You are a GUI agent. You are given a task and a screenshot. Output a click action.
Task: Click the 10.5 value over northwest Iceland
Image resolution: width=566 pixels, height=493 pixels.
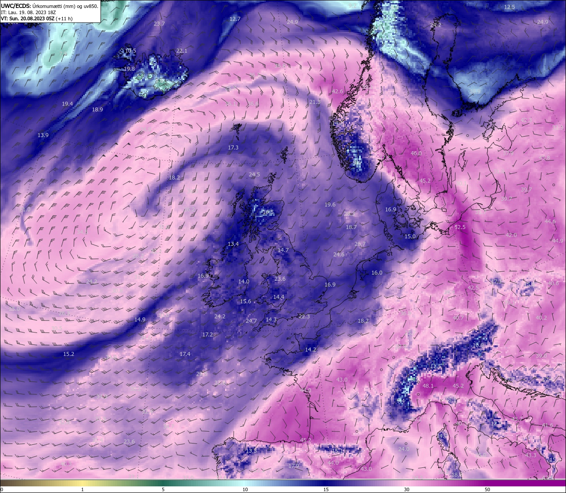[x=130, y=51]
